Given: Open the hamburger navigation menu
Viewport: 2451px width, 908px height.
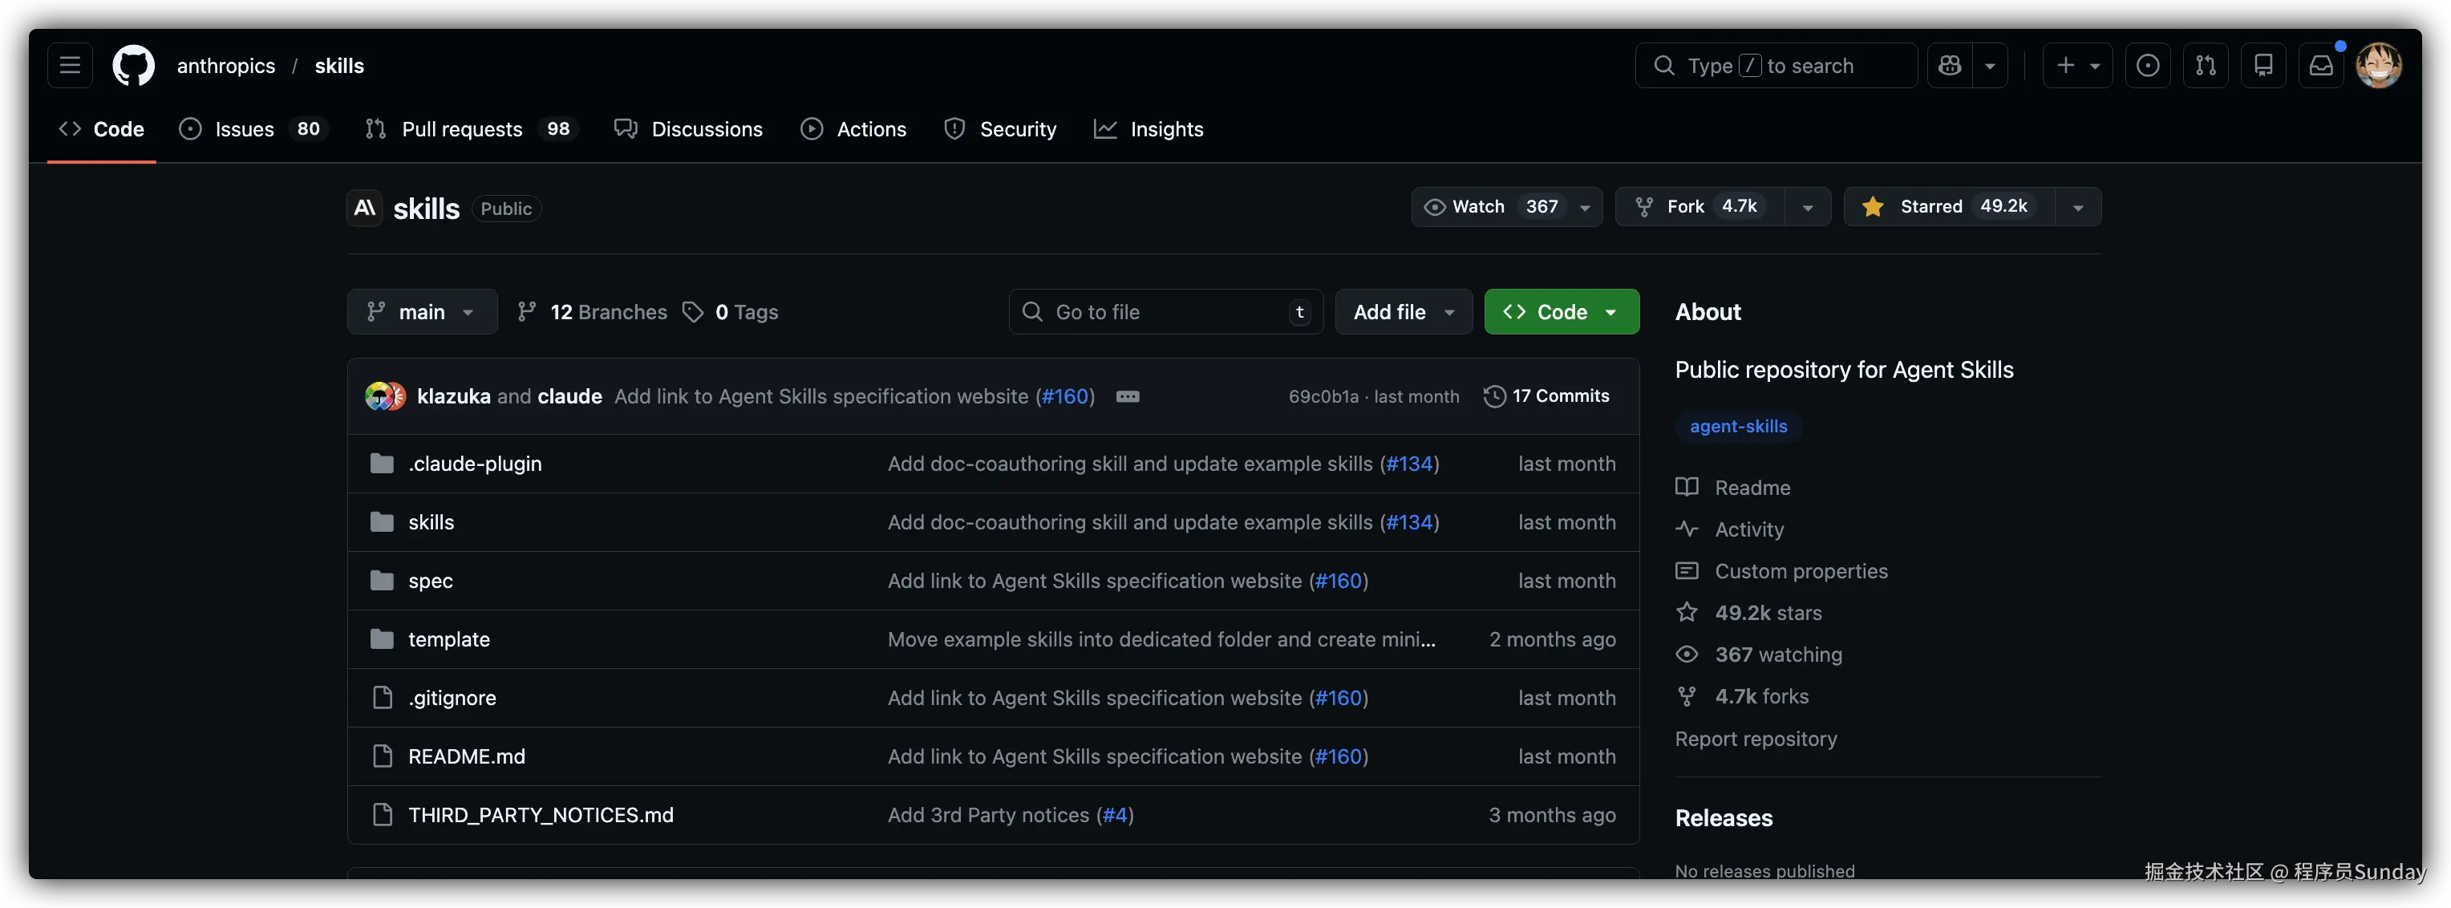Looking at the screenshot, I should click(70, 66).
